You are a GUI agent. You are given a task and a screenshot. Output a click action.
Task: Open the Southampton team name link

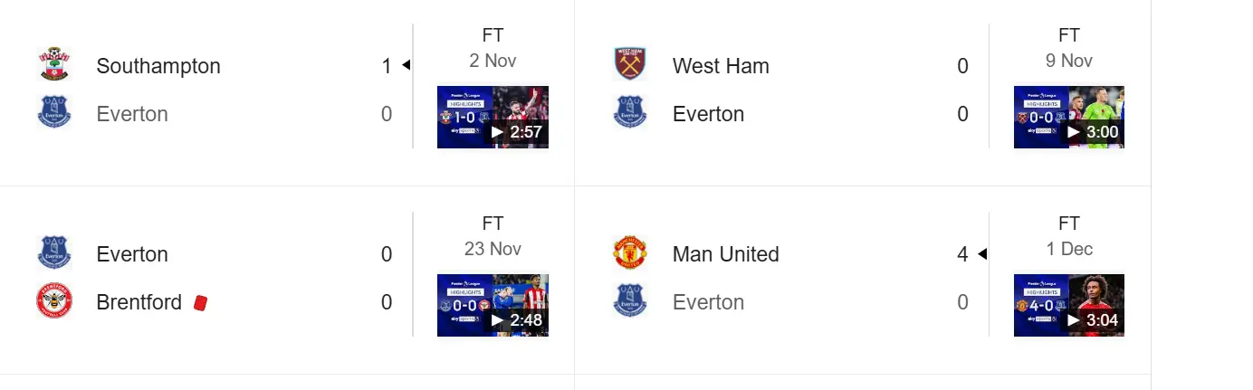(x=158, y=66)
